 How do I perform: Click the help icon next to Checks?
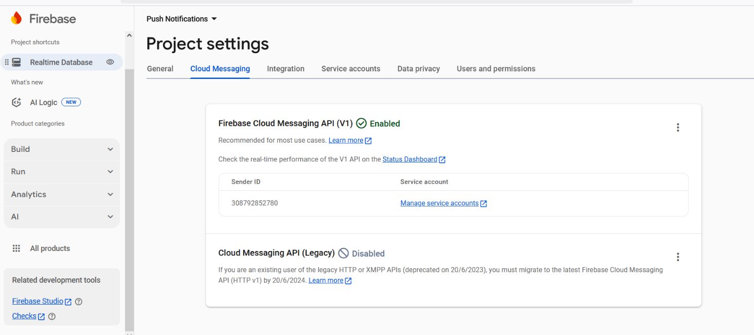coord(52,316)
